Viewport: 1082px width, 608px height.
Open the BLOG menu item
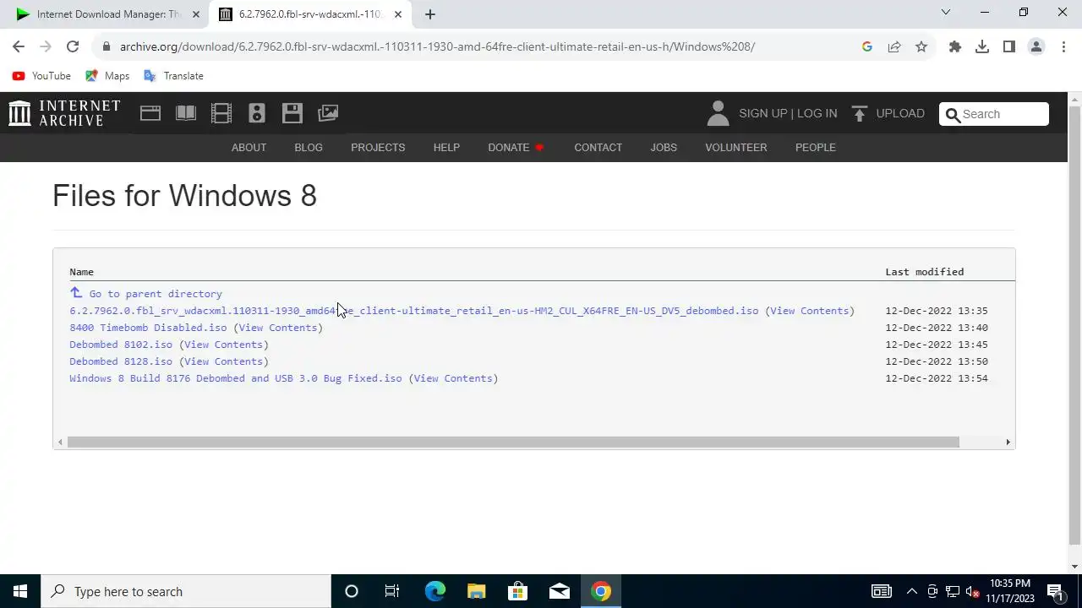[309, 147]
